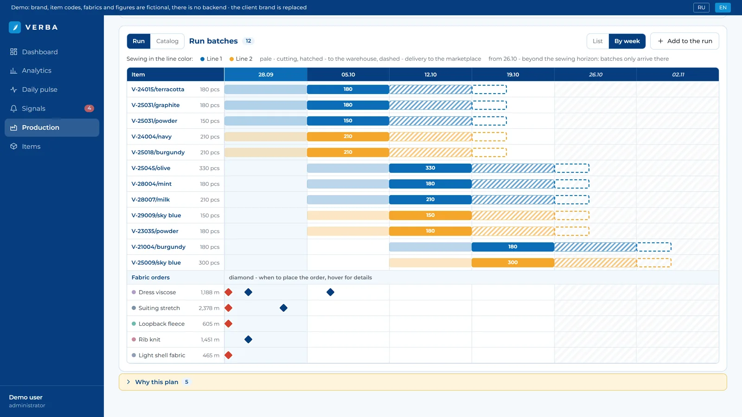Select the 28.09 week column header
742x417 pixels.
(x=266, y=75)
